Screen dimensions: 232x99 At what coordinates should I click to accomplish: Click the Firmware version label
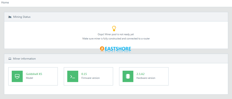(x=91, y=78)
